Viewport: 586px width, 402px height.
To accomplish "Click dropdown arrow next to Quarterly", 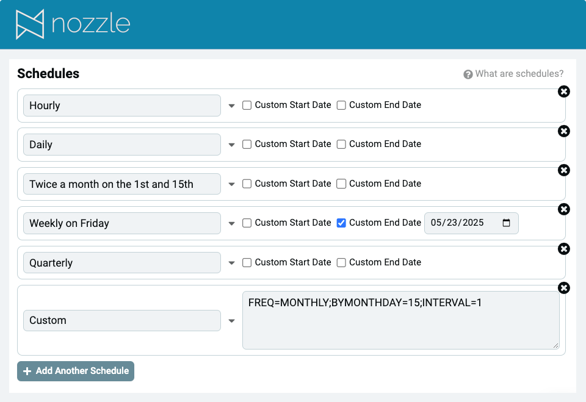I will [x=232, y=263].
